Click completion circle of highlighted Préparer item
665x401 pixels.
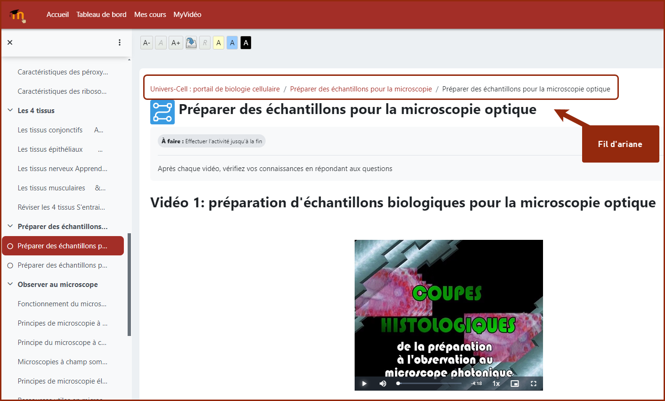click(10, 246)
